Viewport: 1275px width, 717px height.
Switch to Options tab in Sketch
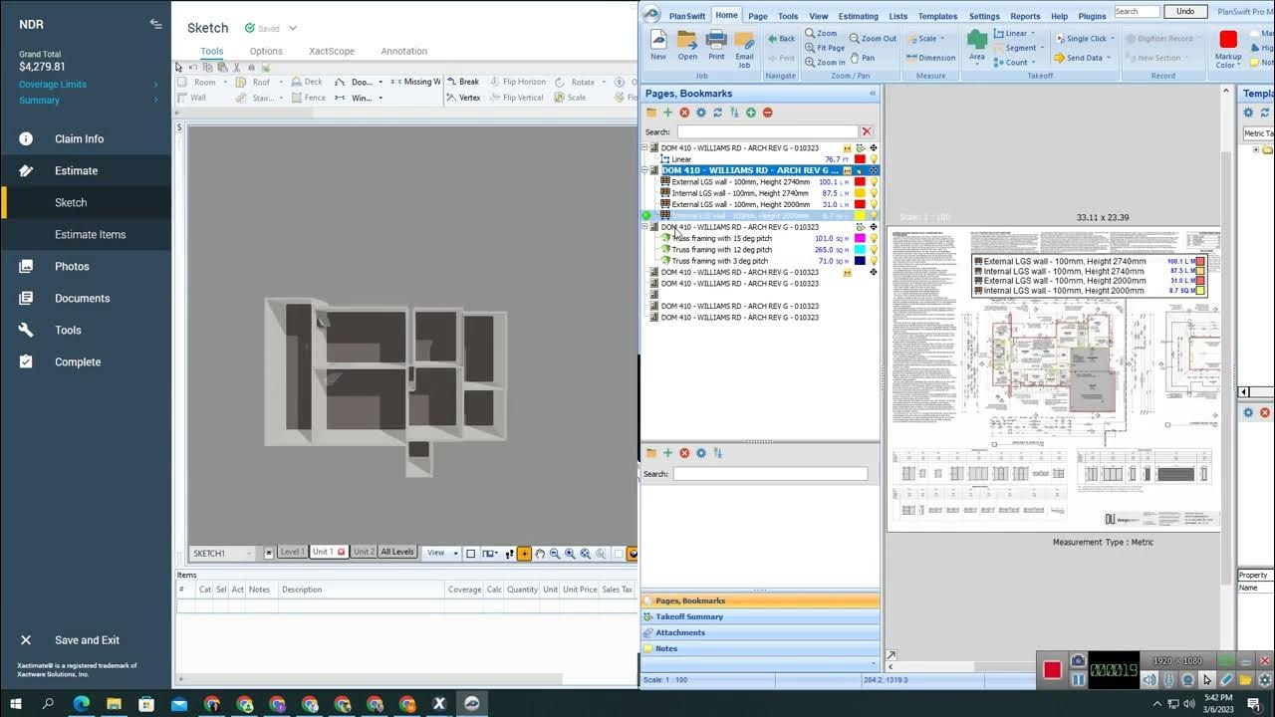[266, 52]
